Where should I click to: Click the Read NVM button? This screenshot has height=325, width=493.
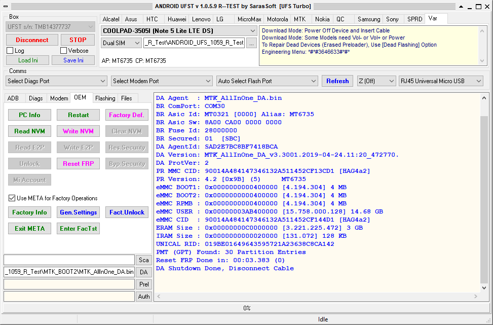coord(29,131)
